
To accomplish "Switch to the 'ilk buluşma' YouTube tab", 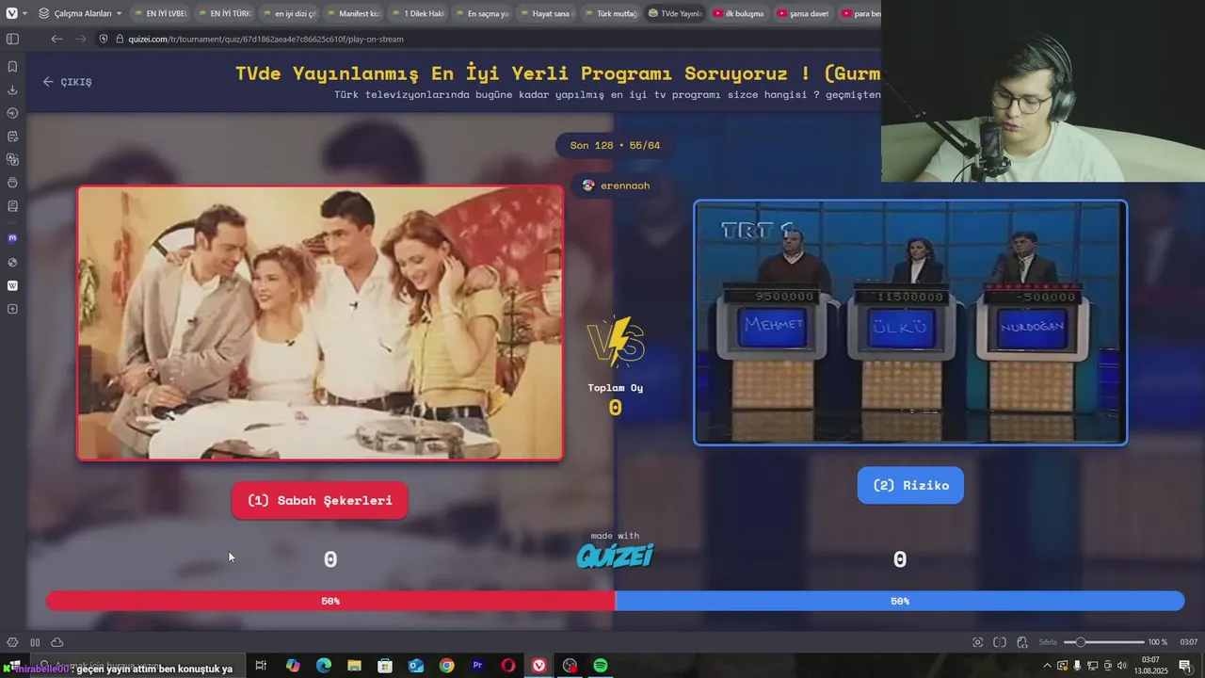I will [x=738, y=14].
